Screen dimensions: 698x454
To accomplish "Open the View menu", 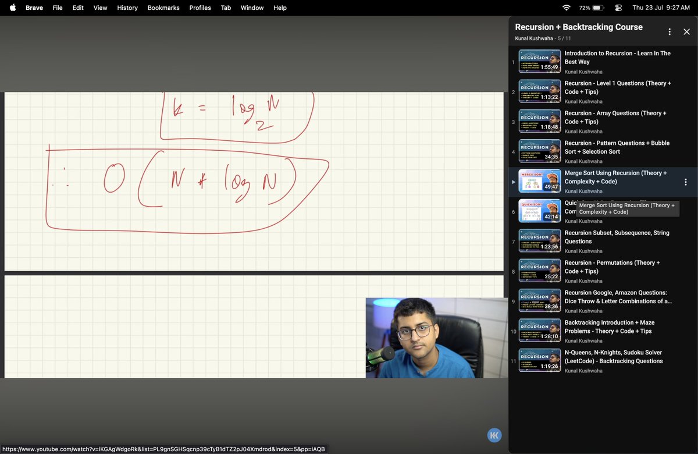I will click(101, 8).
